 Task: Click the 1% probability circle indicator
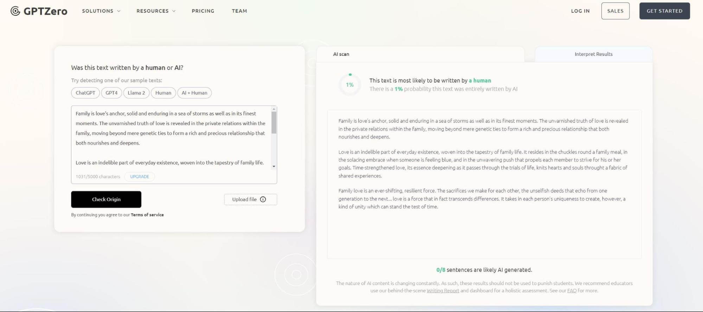coord(350,85)
